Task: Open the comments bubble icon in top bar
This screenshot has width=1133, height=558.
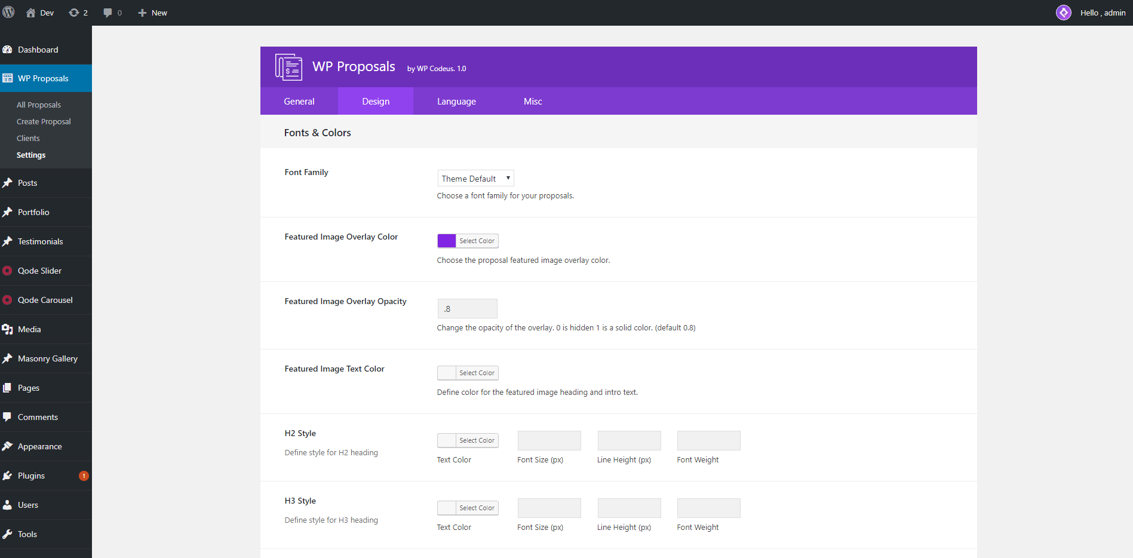Action: [x=108, y=13]
